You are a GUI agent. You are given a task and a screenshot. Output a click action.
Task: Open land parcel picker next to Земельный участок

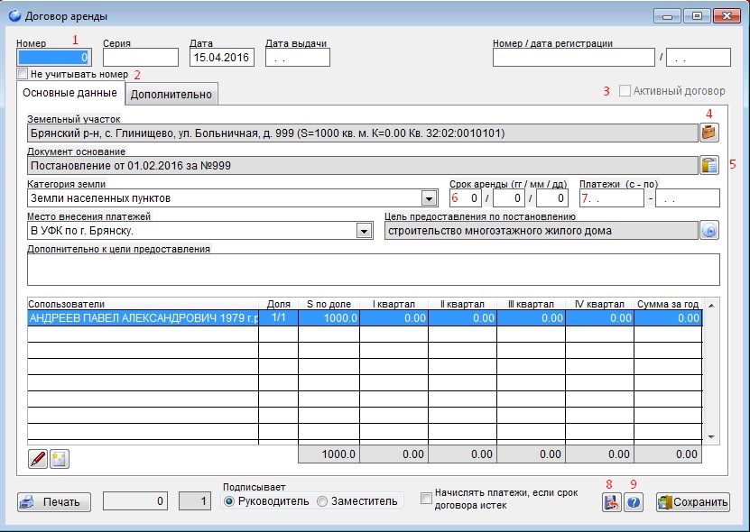708,133
